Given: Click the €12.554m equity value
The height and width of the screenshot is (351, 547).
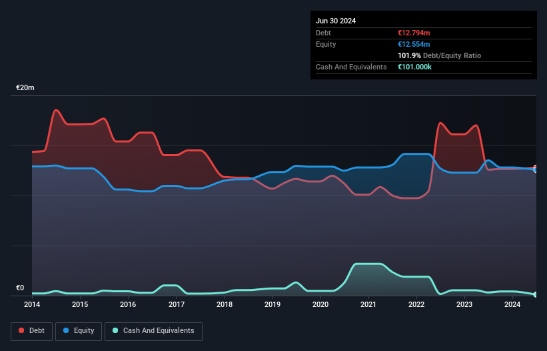Looking at the screenshot, I should coord(414,44).
